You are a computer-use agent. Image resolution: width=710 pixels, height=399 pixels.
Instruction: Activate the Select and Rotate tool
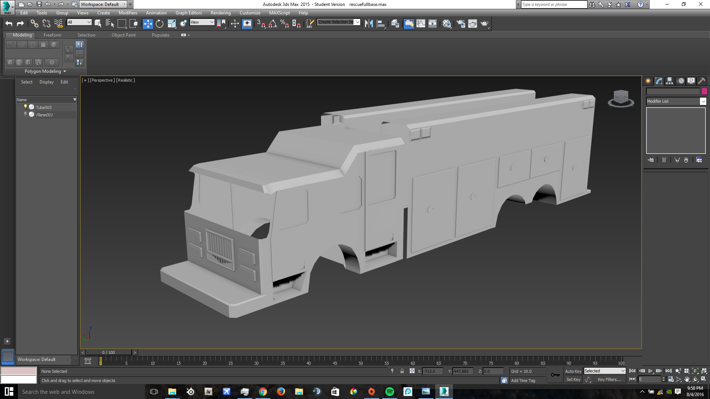pyautogui.click(x=159, y=24)
